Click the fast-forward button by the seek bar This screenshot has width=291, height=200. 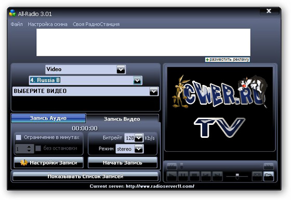point(269,166)
